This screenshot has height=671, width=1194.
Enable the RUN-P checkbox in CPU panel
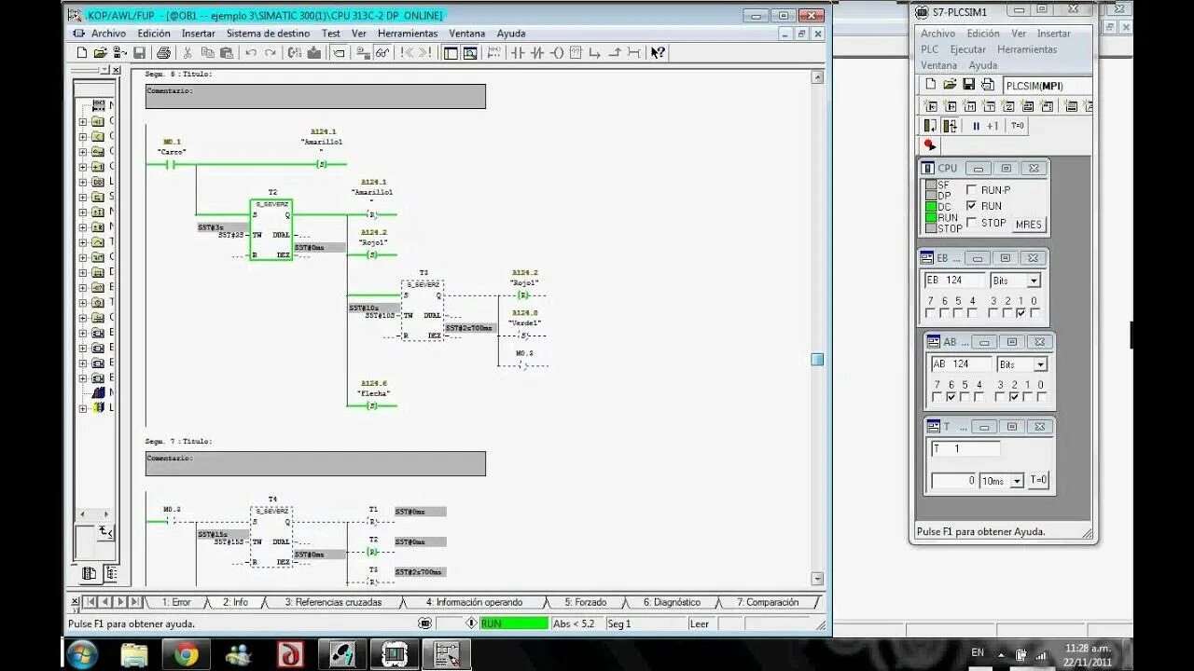point(971,190)
